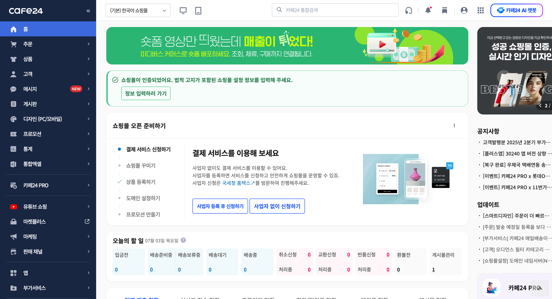The width and height of the screenshot is (552, 299).
Task: Click the 디자인 palette icon
Action: (14, 119)
